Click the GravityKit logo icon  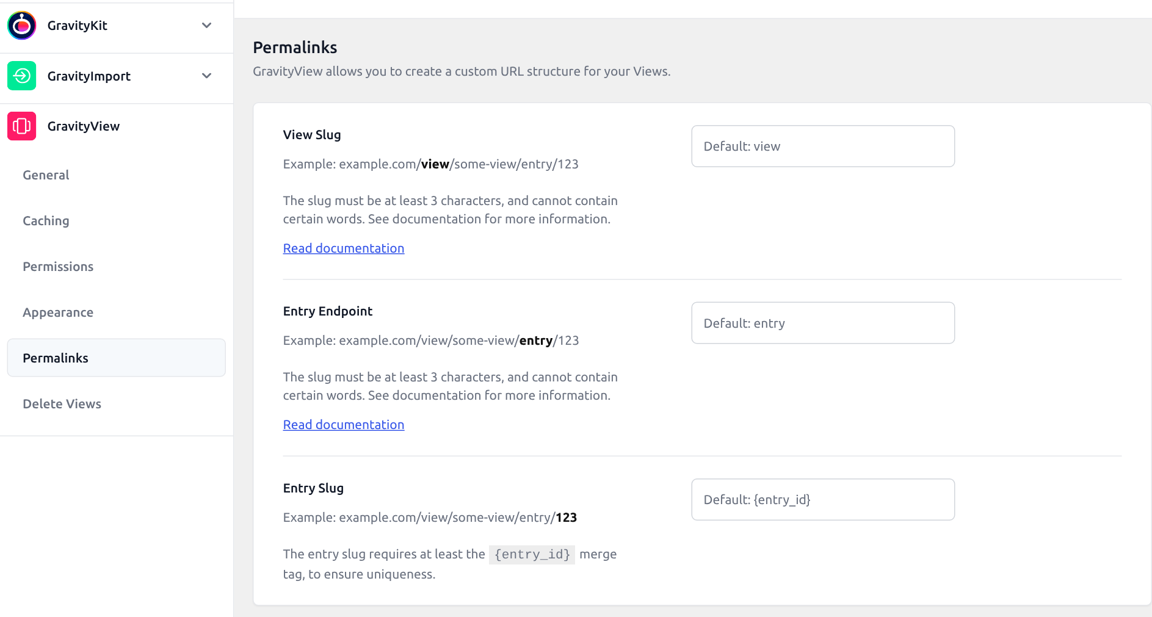tap(22, 26)
